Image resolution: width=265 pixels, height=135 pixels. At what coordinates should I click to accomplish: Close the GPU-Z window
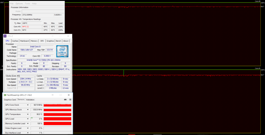pos(69,95)
